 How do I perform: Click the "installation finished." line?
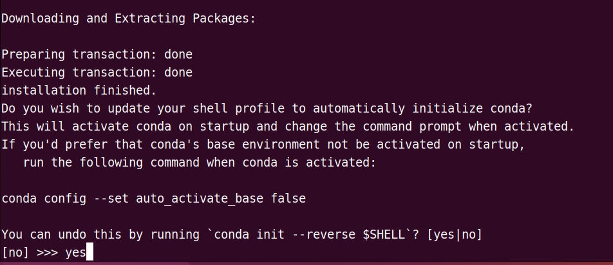(x=79, y=90)
